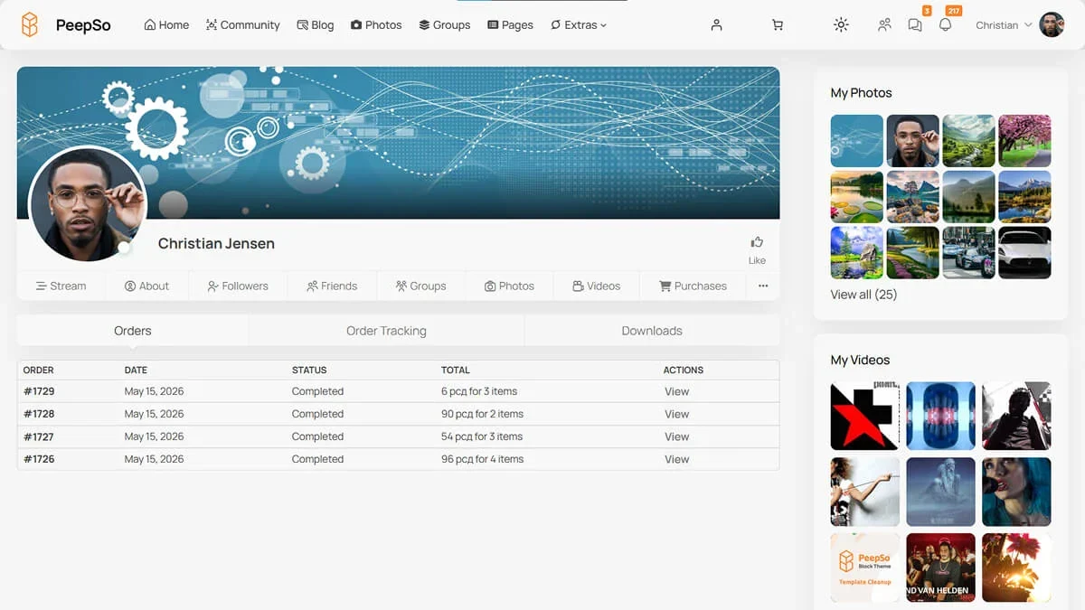Viewport: 1085px width, 610px height.
Task: Open the pink blossom tree photo
Action: 1024,141
